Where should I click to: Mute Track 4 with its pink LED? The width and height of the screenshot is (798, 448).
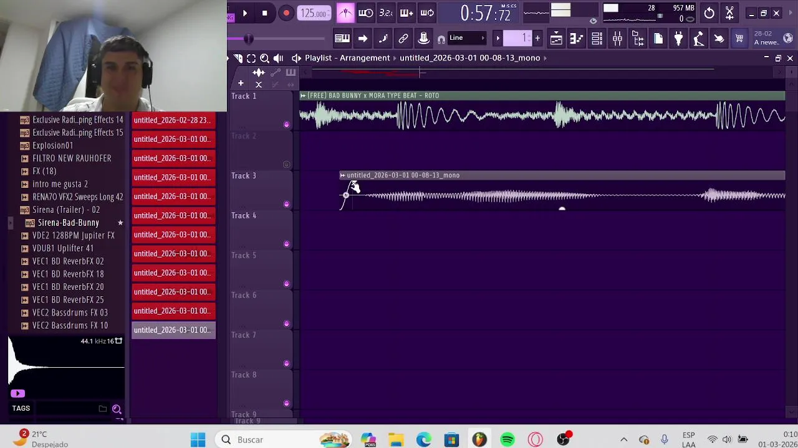tap(286, 244)
